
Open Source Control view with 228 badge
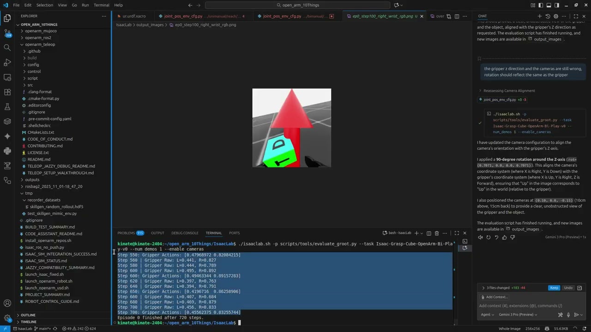pos(7,33)
